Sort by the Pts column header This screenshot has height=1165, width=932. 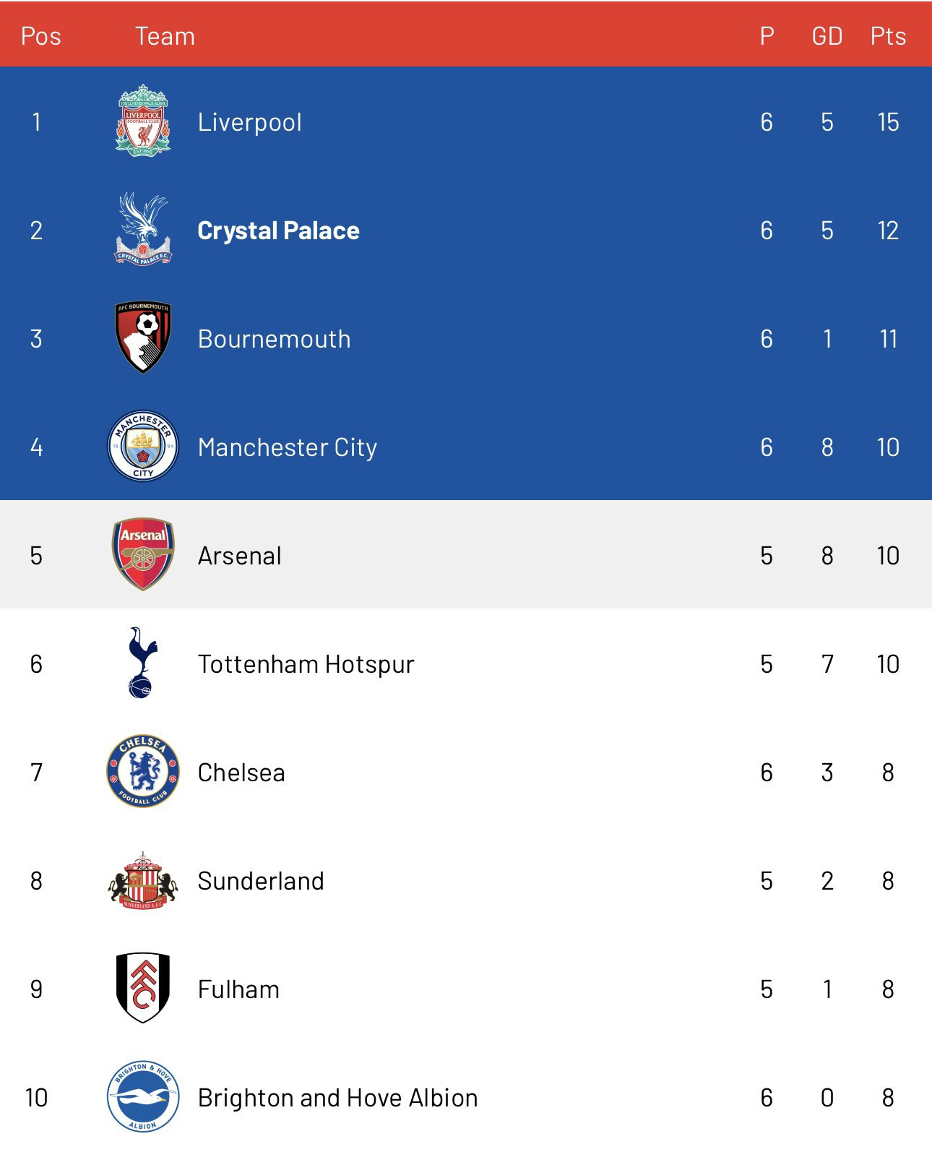pos(888,36)
